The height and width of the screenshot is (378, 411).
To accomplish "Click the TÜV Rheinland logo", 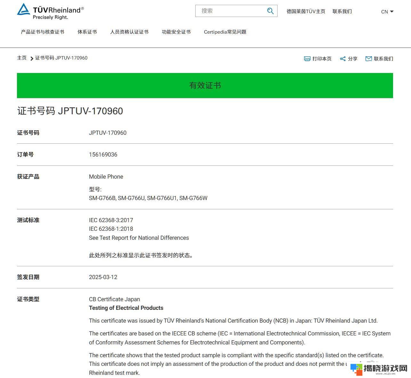I will coord(50,11).
